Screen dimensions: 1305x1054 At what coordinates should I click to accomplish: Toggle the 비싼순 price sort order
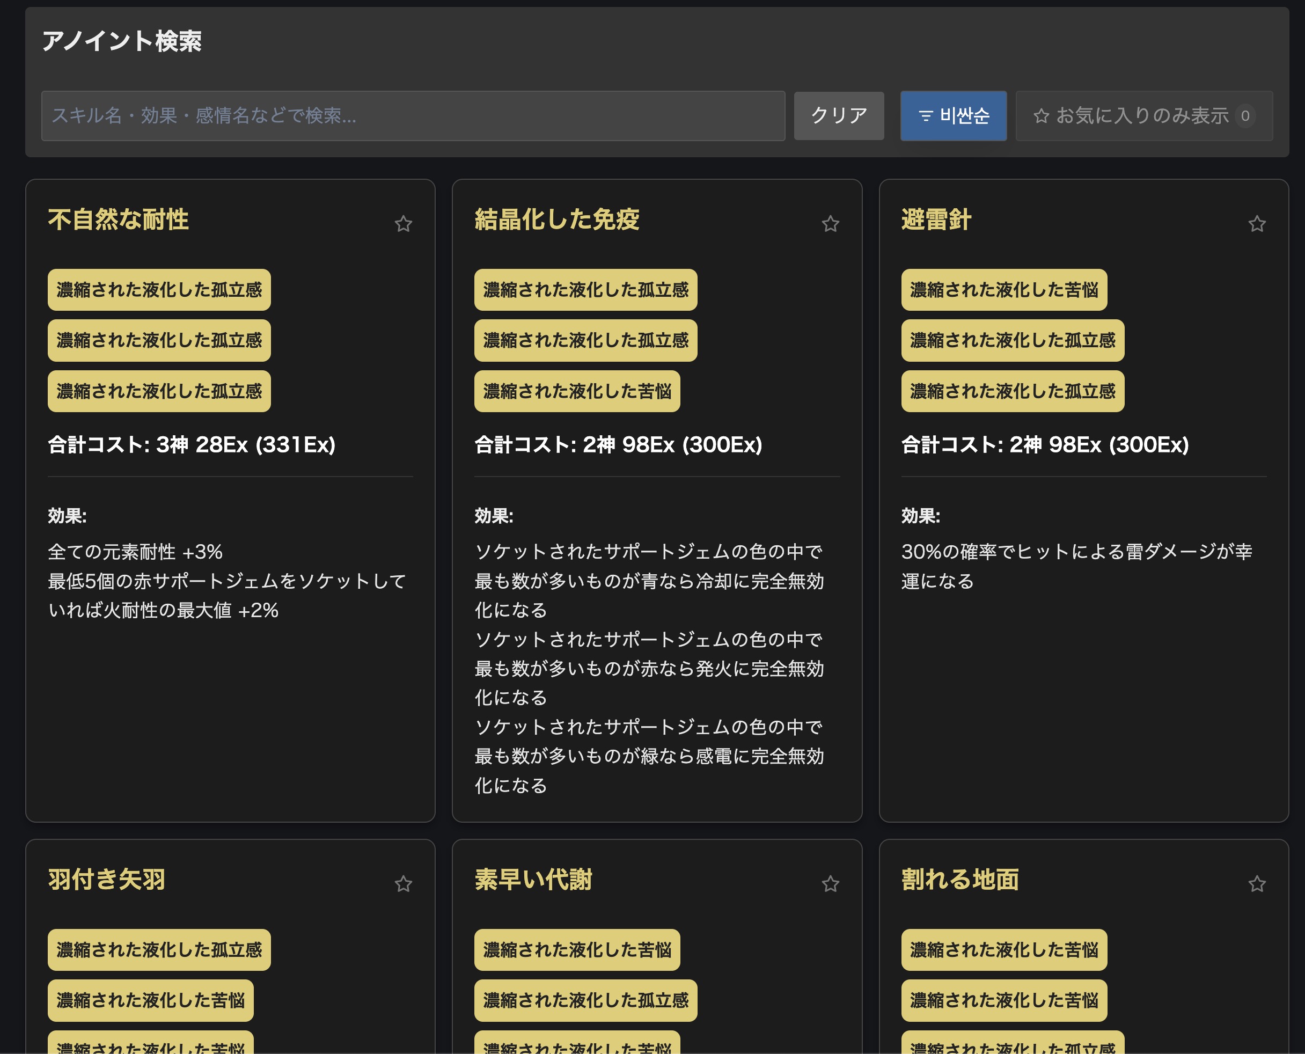pos(953,116)
